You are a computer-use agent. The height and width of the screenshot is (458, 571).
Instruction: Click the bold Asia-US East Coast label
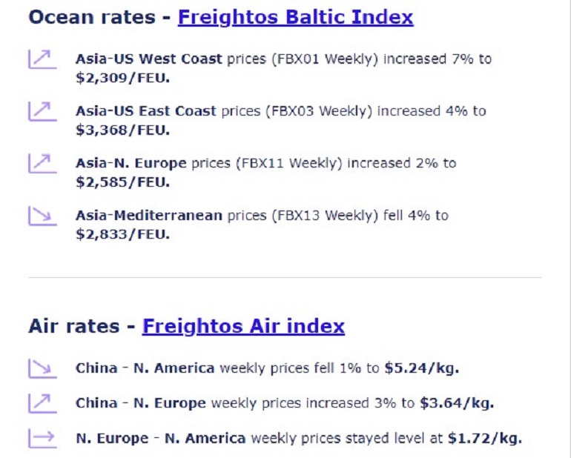click(145, 111)
